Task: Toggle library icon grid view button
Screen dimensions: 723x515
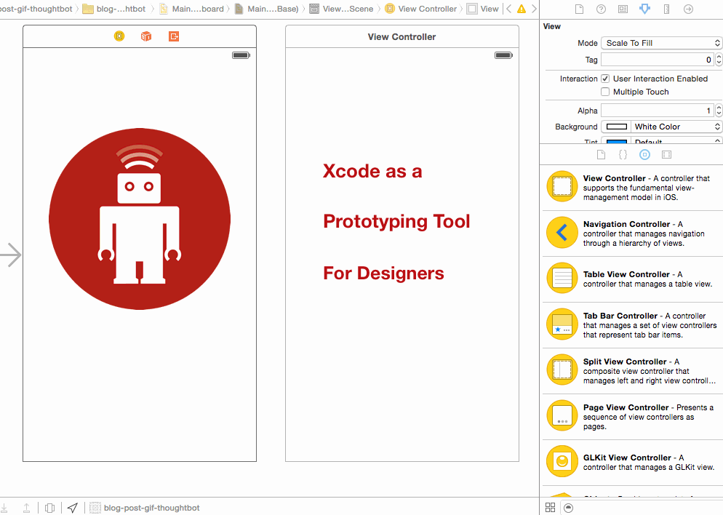Action: 551,507
